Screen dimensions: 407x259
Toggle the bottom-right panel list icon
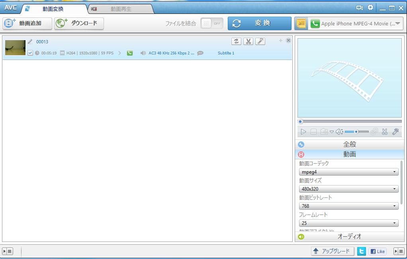click(x=399, y=251)
